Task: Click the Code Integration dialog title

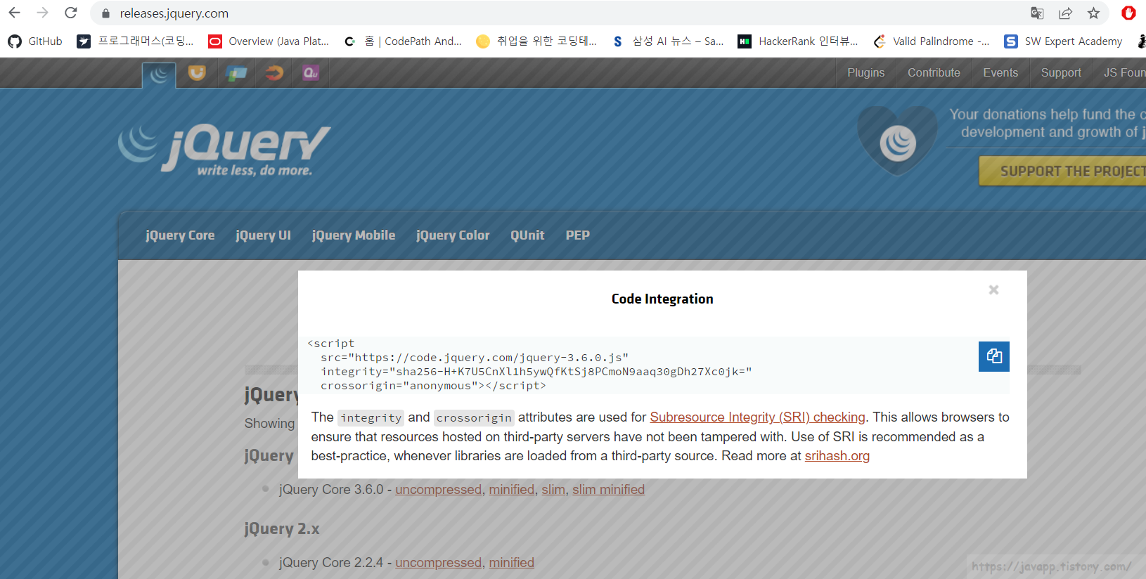Action: coord(662,299)
